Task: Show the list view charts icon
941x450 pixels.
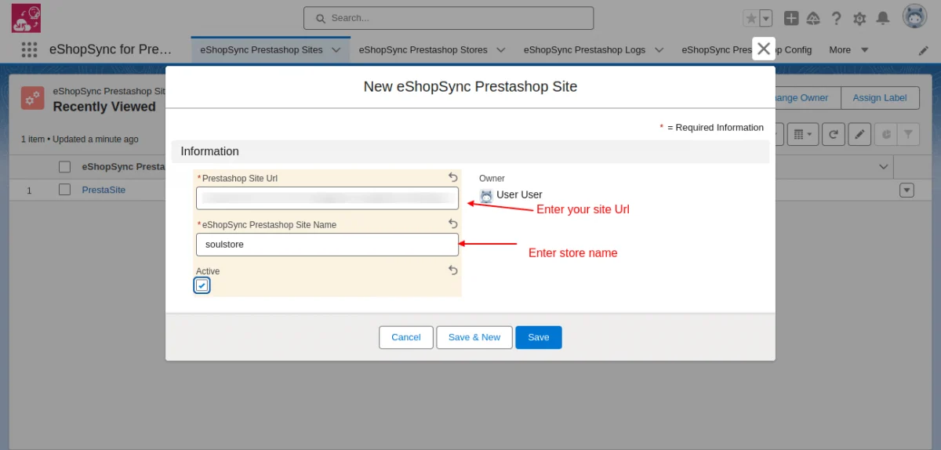Action: pyautogui.click(x=885, y=135)
